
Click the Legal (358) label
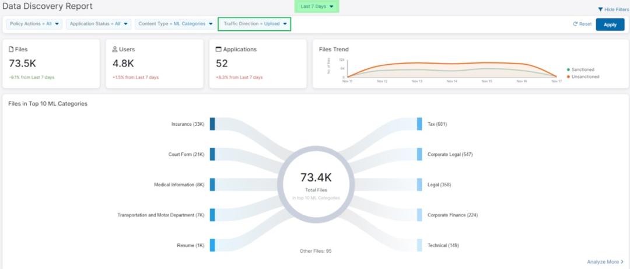coord(439,184)
